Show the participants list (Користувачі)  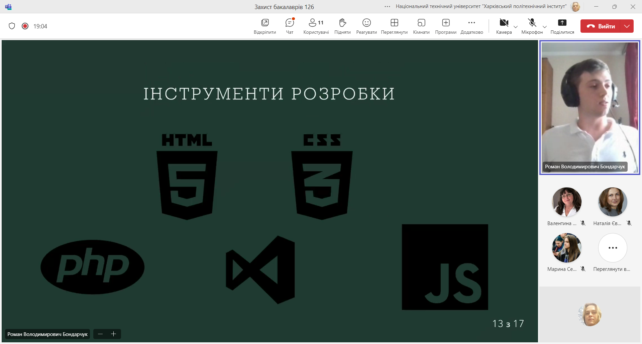point(316,26)
